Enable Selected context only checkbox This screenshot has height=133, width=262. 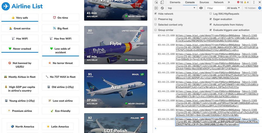tap(156, 25)
